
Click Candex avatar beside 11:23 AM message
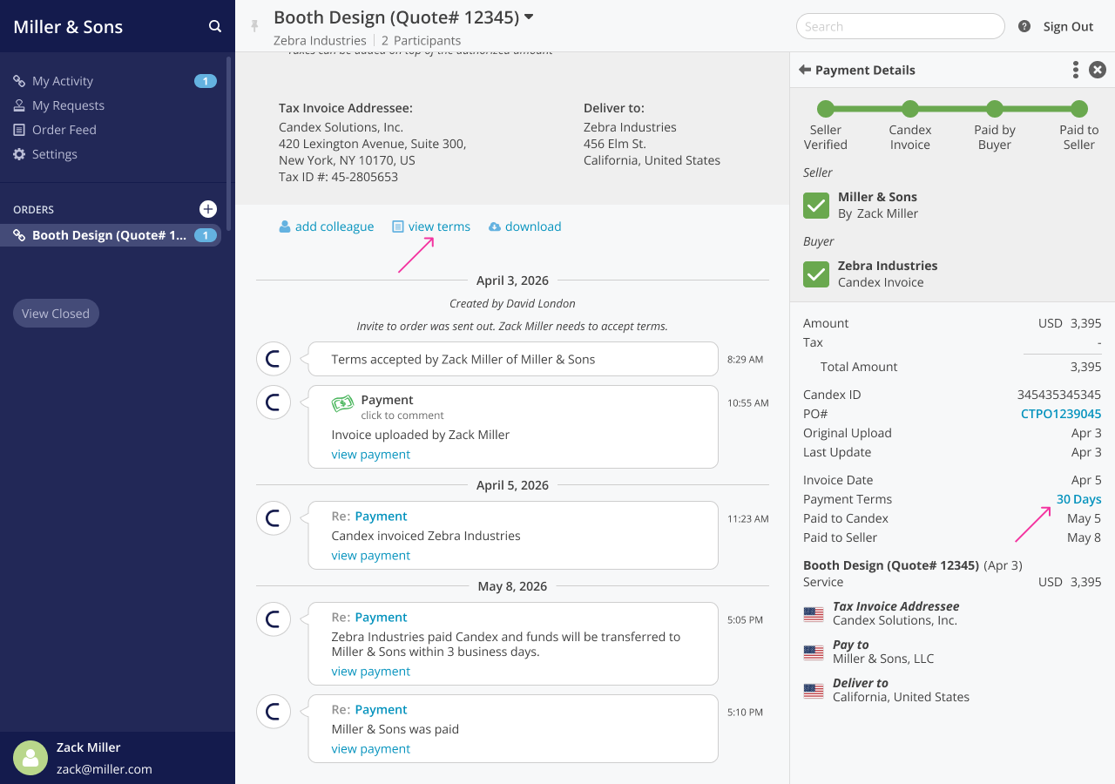tap(274, 518)
